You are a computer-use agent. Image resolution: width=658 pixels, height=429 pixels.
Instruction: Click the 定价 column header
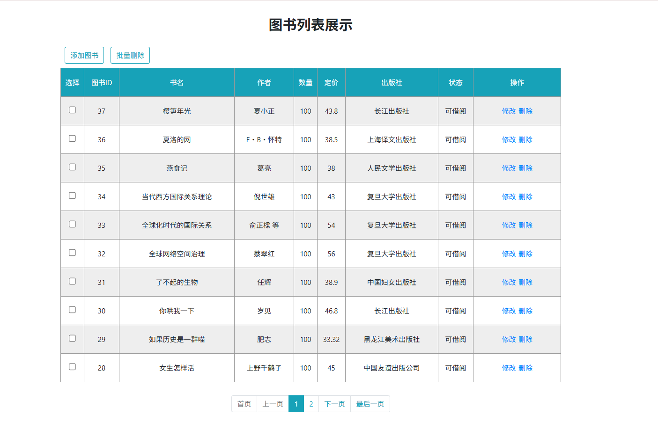click(331, 82)
